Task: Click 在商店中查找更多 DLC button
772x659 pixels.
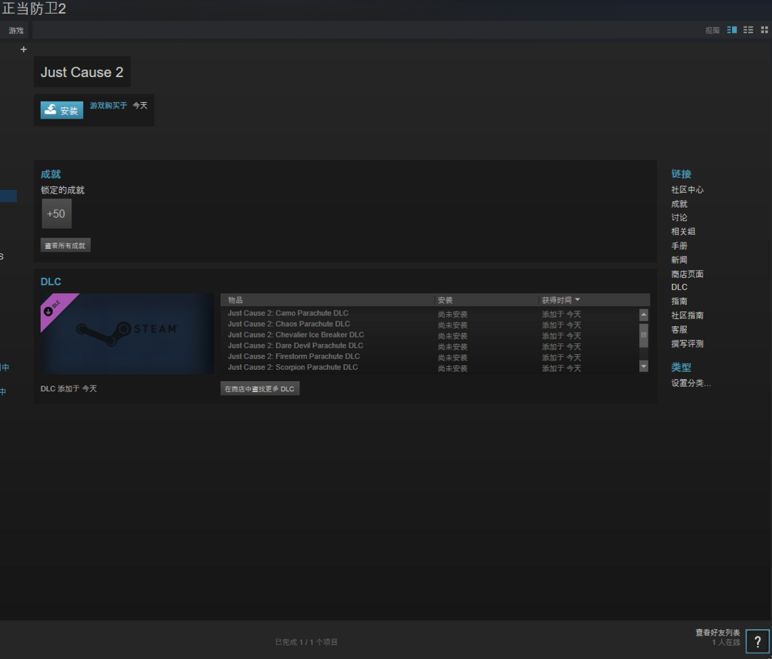Action: click(x=259, y=389)
